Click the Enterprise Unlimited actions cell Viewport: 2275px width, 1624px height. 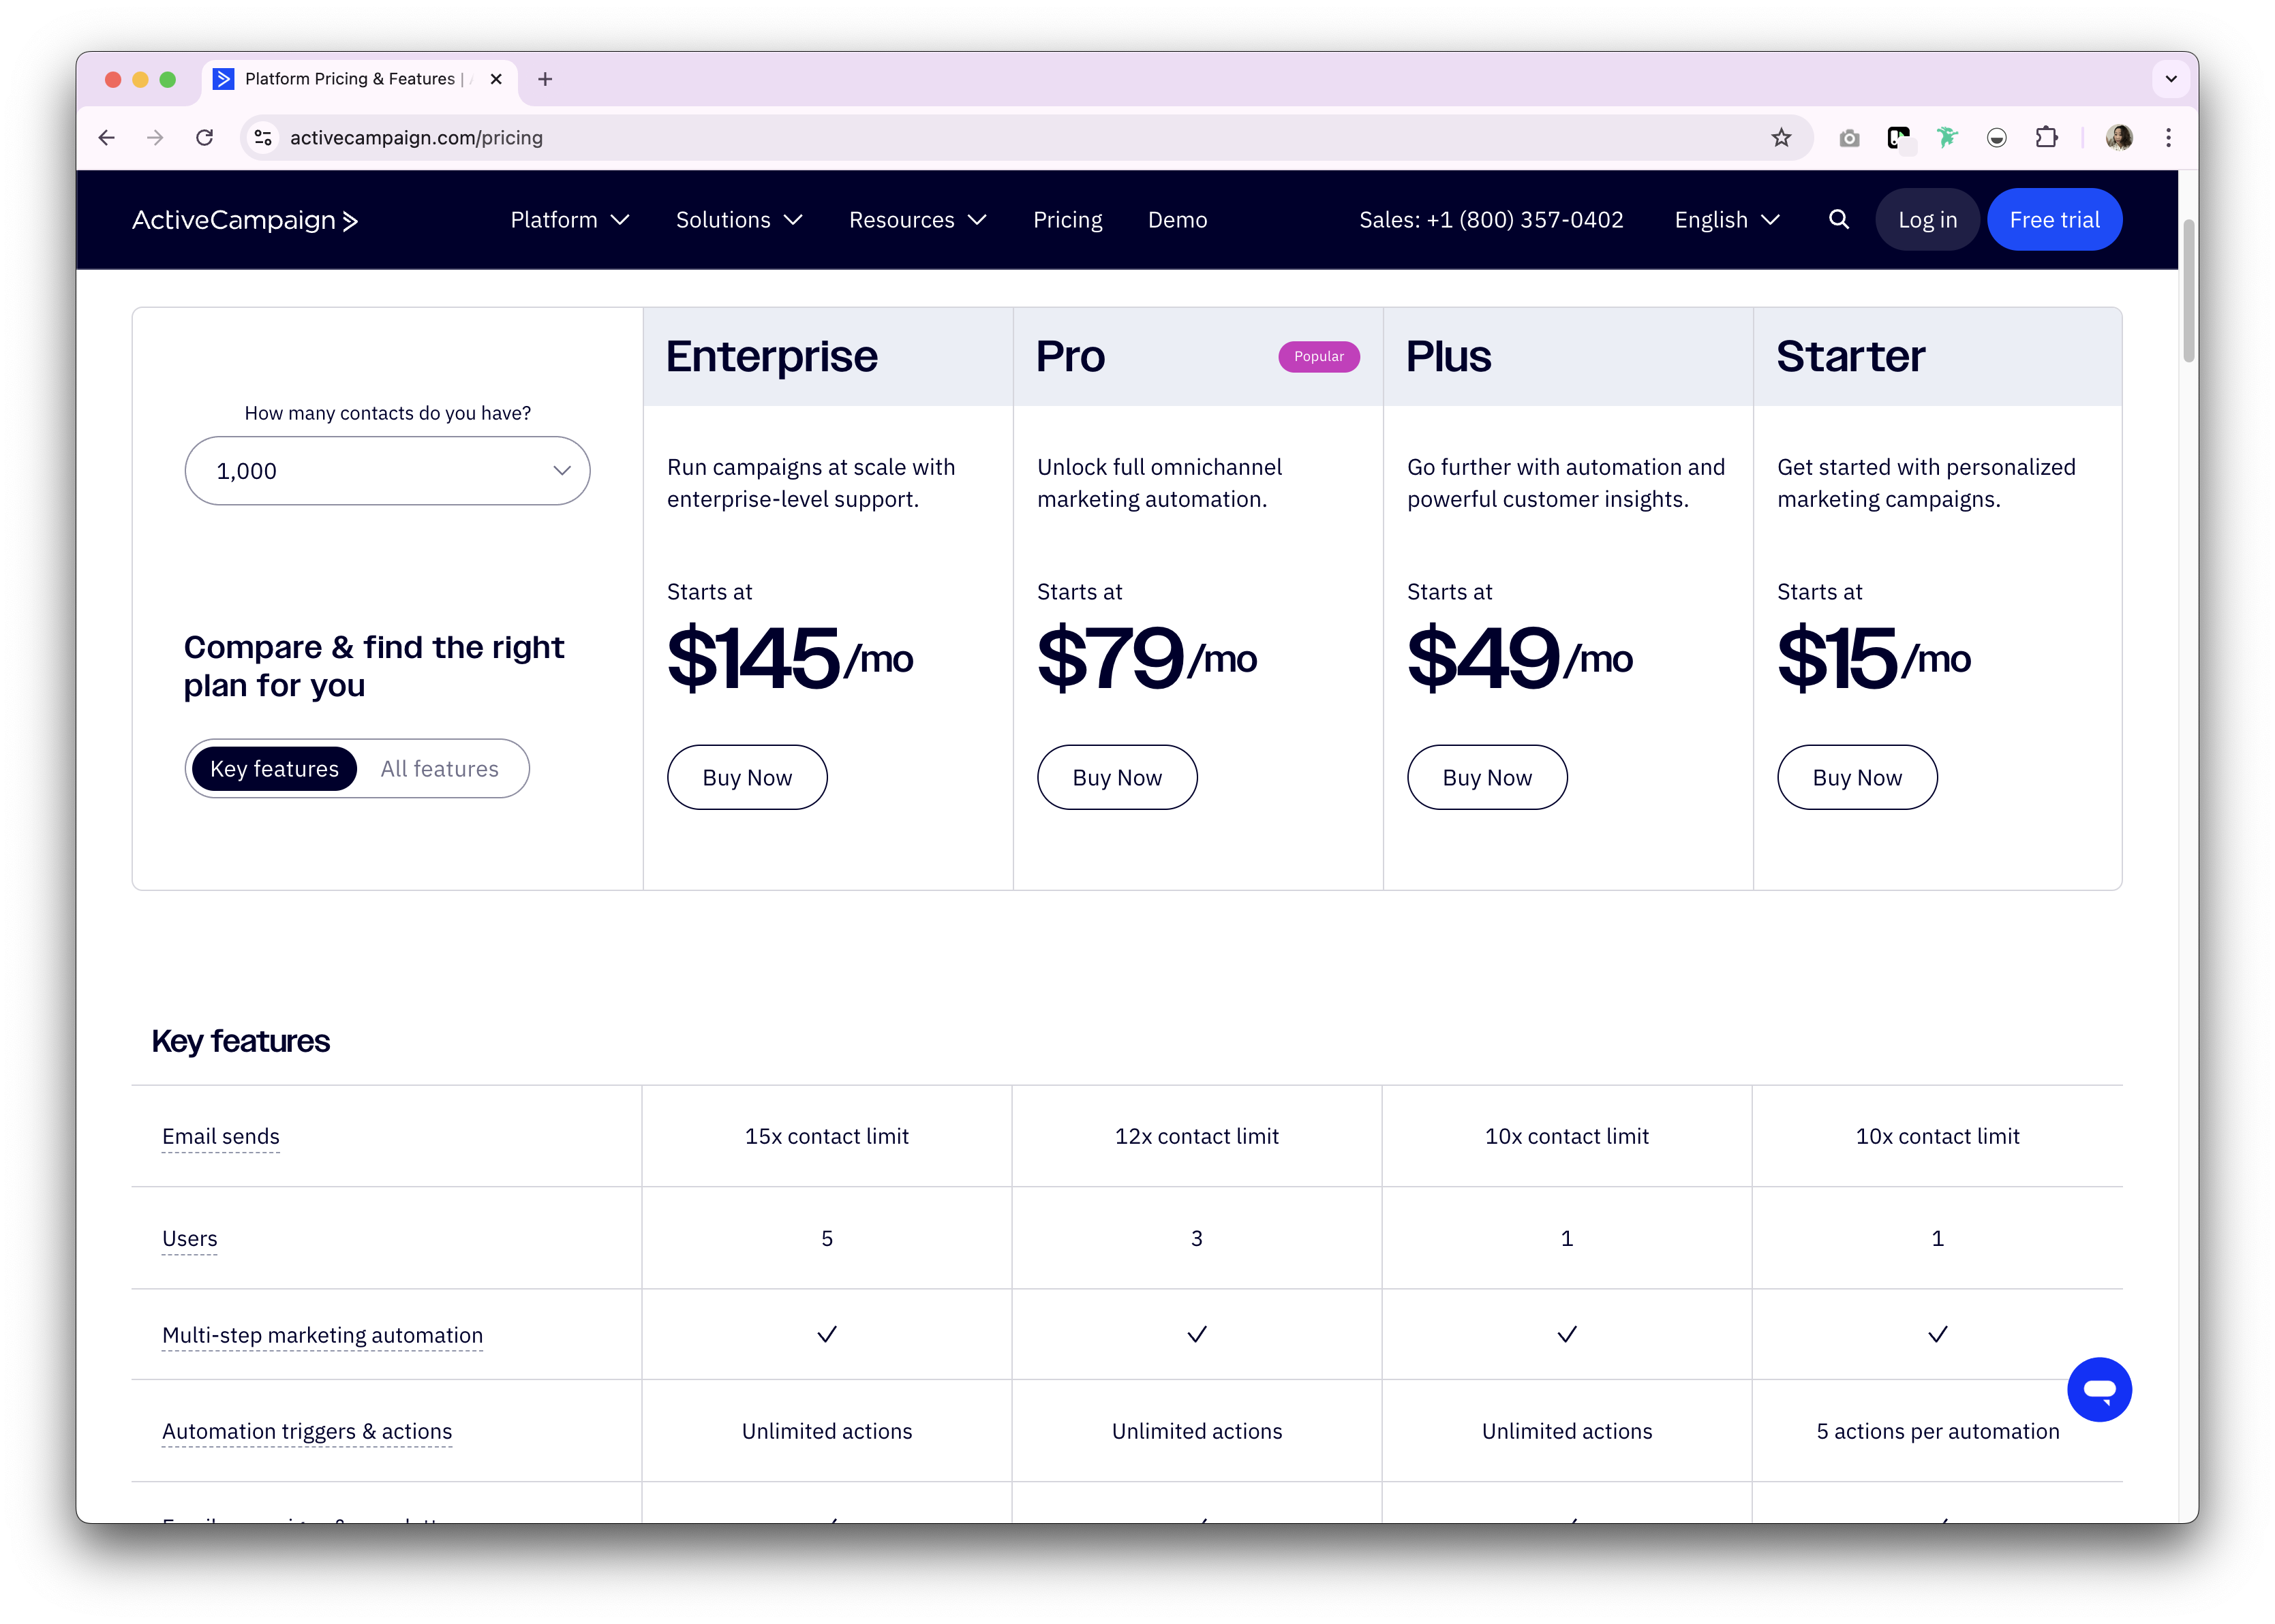[x=827, y=1432]
